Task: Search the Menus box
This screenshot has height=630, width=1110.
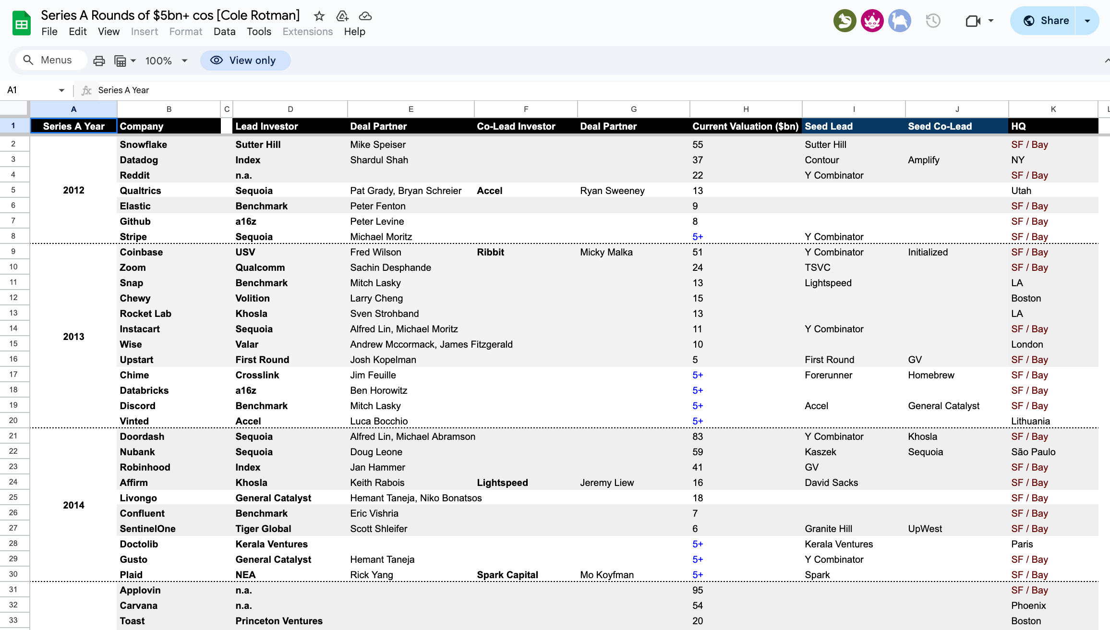Action: (x=51, y=60)
